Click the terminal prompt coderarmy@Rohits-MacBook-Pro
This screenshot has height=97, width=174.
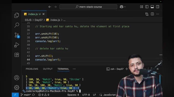point(52,91)
